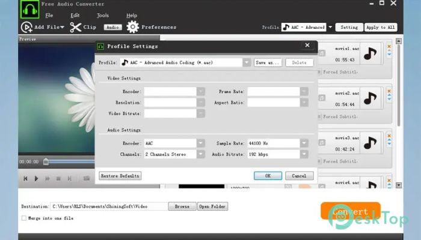The height and width of the screenshot is (240, 421).
Task: Toggle Forced Subtitle checkbox for movie1.aac
Action: [x=319, y=72]
